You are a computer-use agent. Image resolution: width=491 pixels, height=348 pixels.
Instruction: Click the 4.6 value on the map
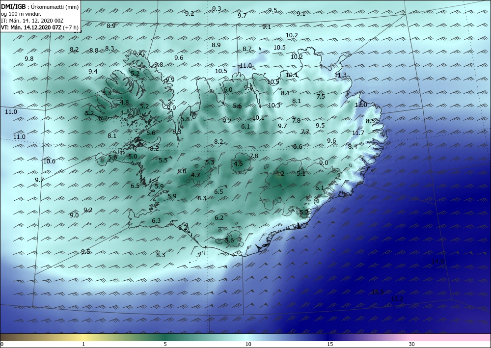click(x=238, y=163)
